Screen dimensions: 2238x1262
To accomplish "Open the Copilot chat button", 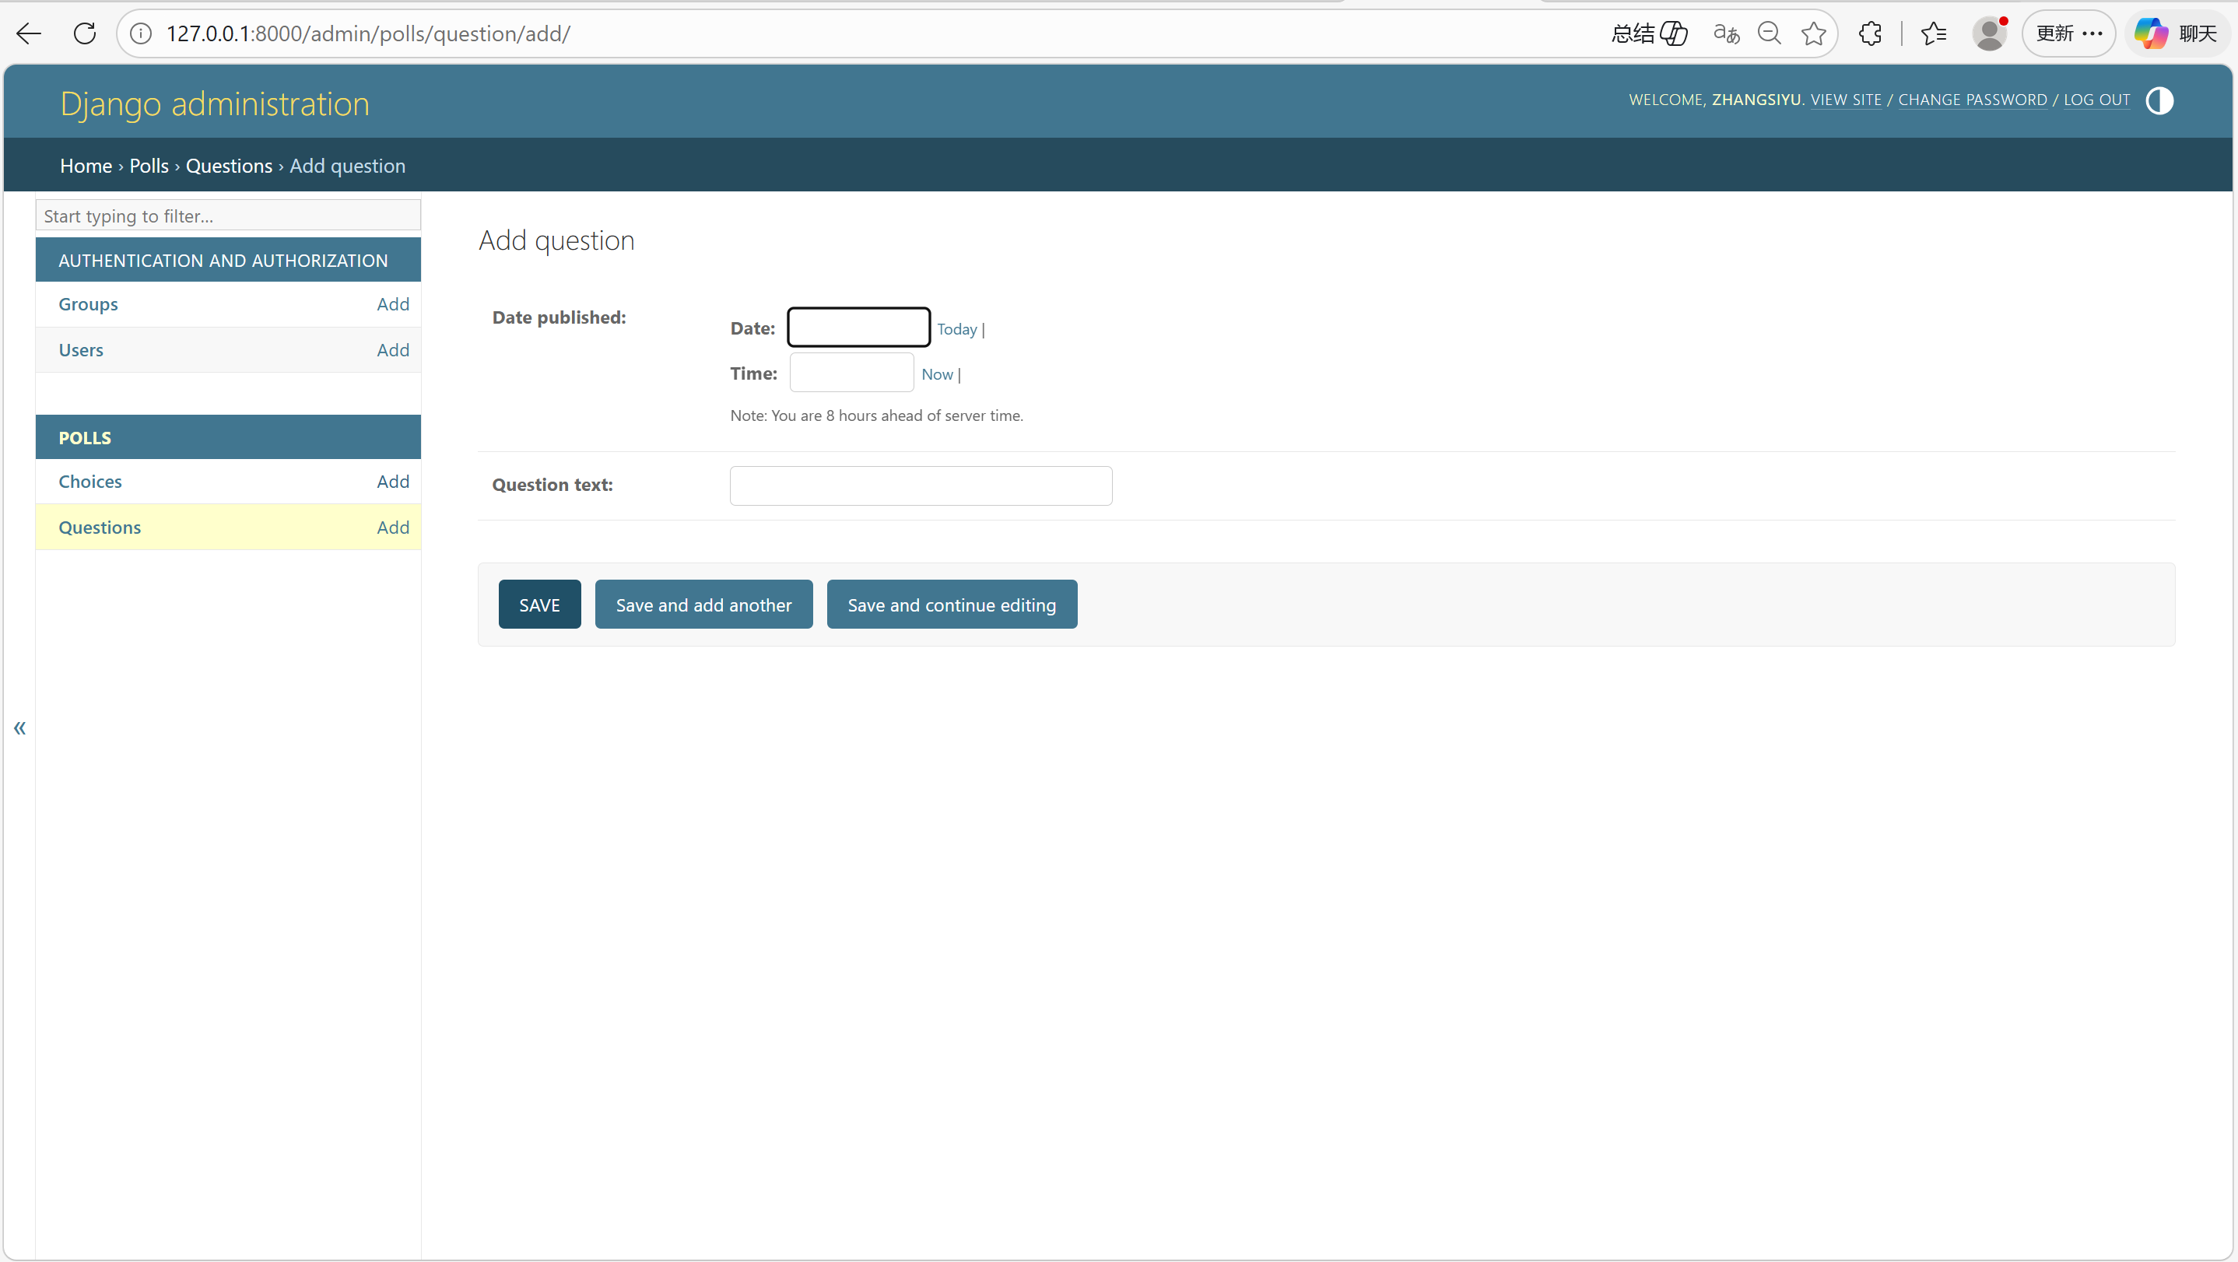I will tap(2177, 34).
